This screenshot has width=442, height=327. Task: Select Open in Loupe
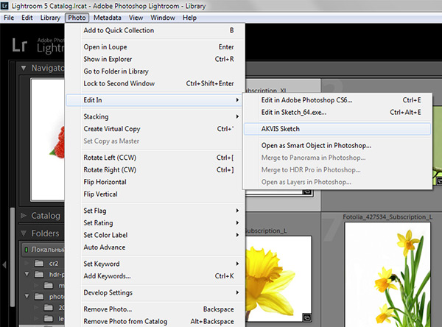pos(155,47)
